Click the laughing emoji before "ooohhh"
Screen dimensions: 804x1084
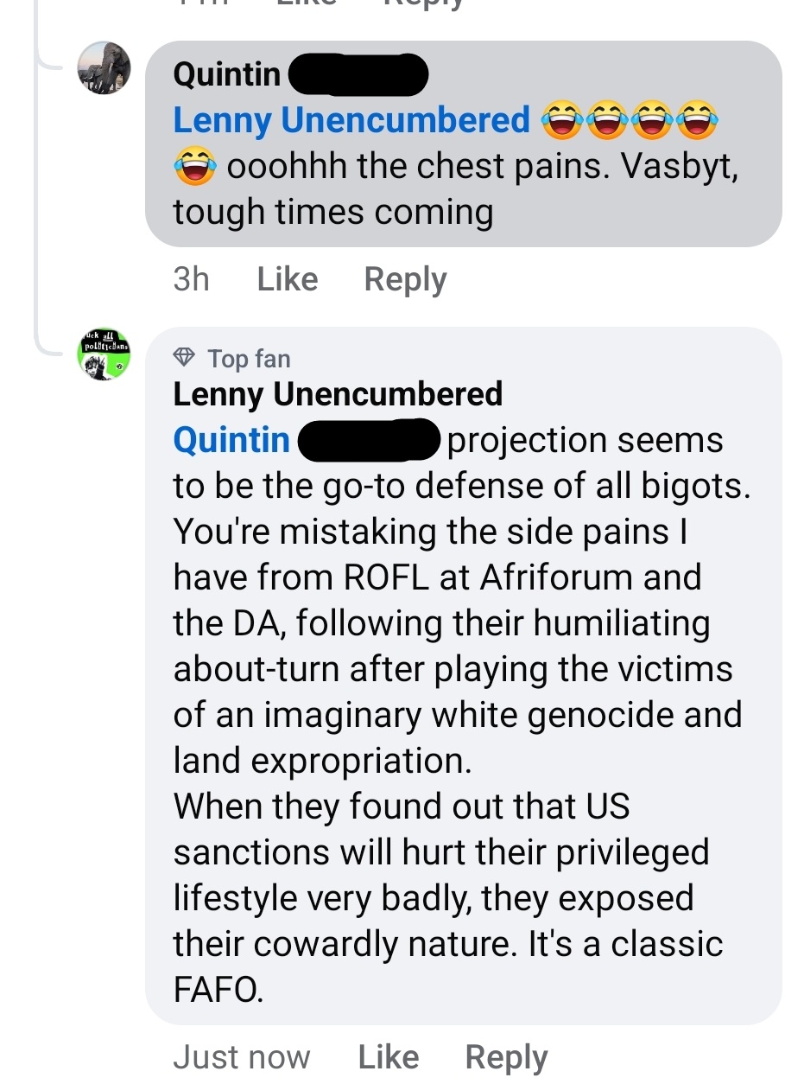pyautogui.click(x=194, y=166)
